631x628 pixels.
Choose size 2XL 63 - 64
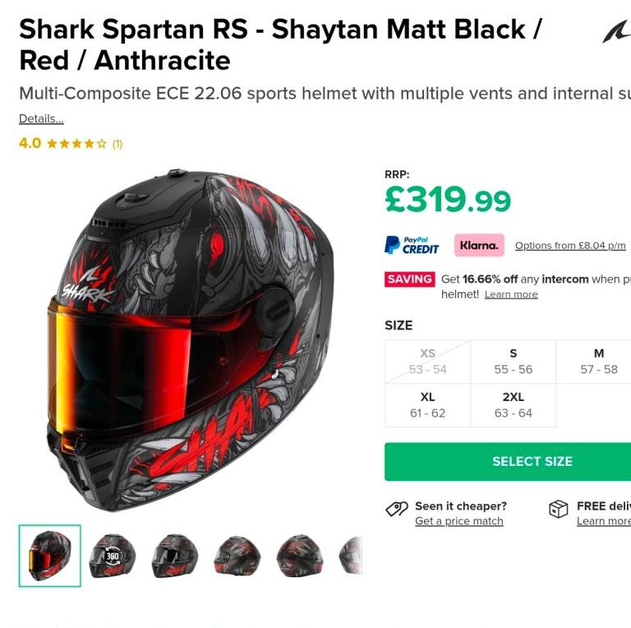coord(513,405)
